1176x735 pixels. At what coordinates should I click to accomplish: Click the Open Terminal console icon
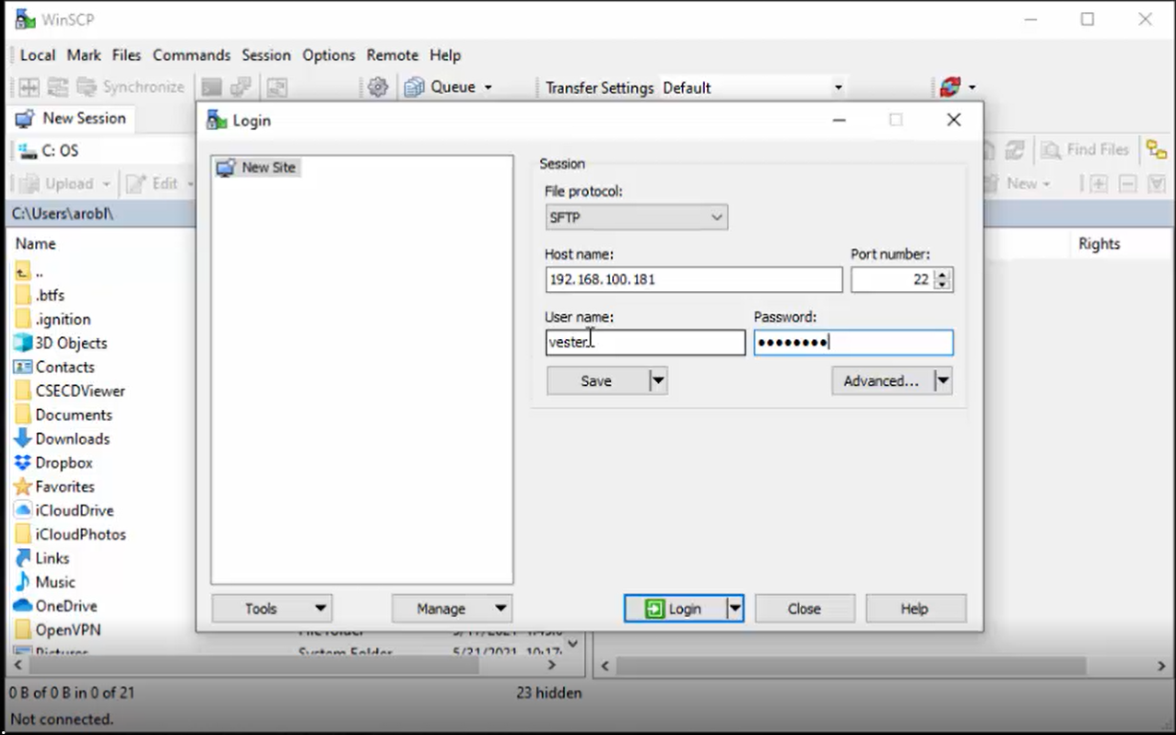[212, 87]
